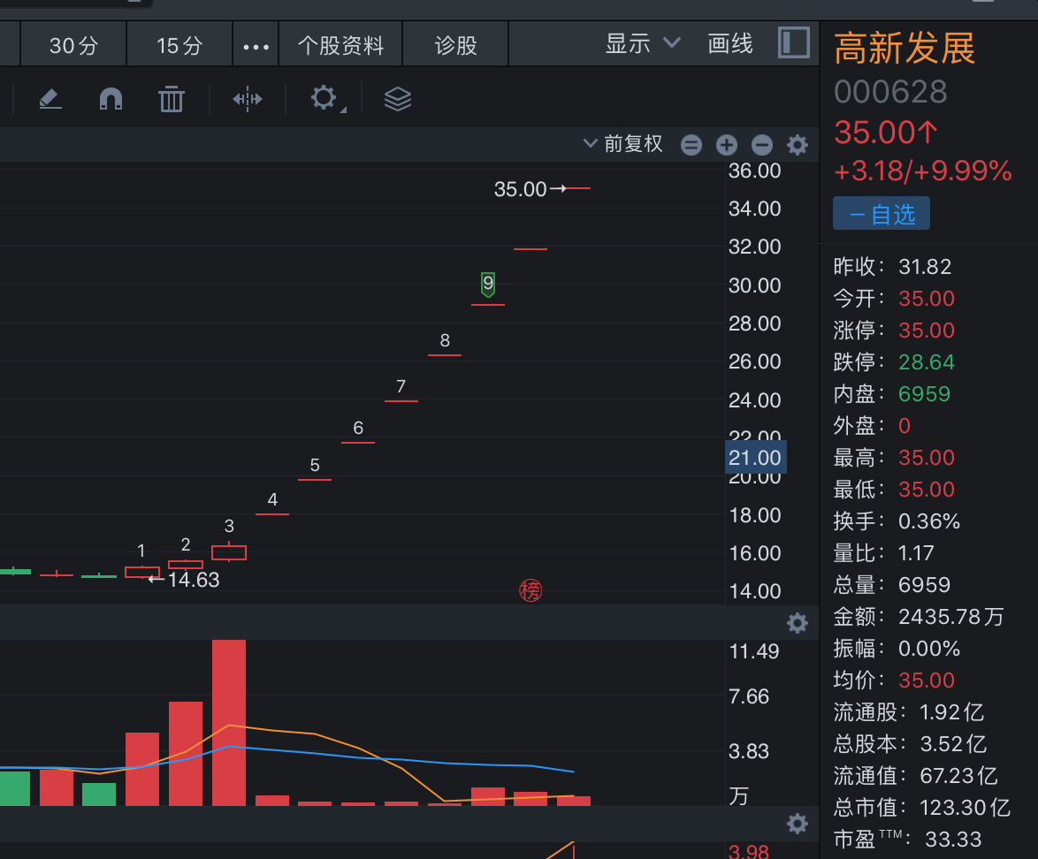The height and width of the screenshot is (859, 1038).
Task: Open volume panel settings gear
Action: click(797, 623)
